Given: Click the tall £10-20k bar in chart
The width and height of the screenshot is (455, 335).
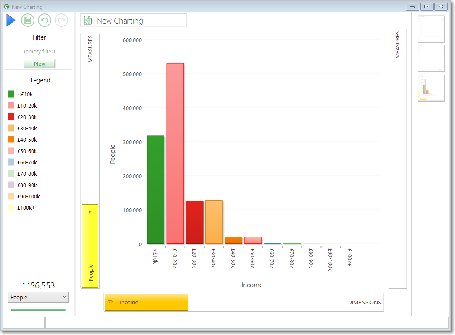Looking at the screenshot, I should point(175,153).
